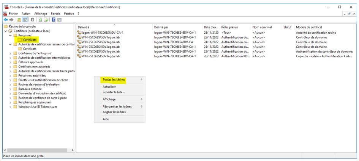Open the Affichage menu in menu bar
359x161 pixels.
click(x=40, y=14)
